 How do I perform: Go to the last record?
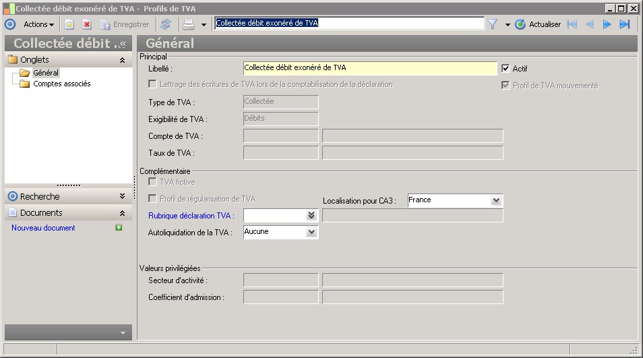[625, 24]
